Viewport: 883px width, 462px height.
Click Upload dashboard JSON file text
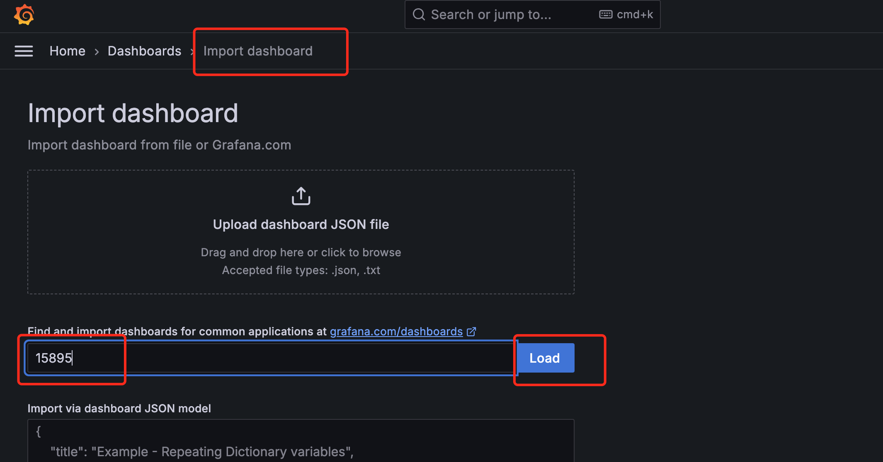click(x=301, y=224)
